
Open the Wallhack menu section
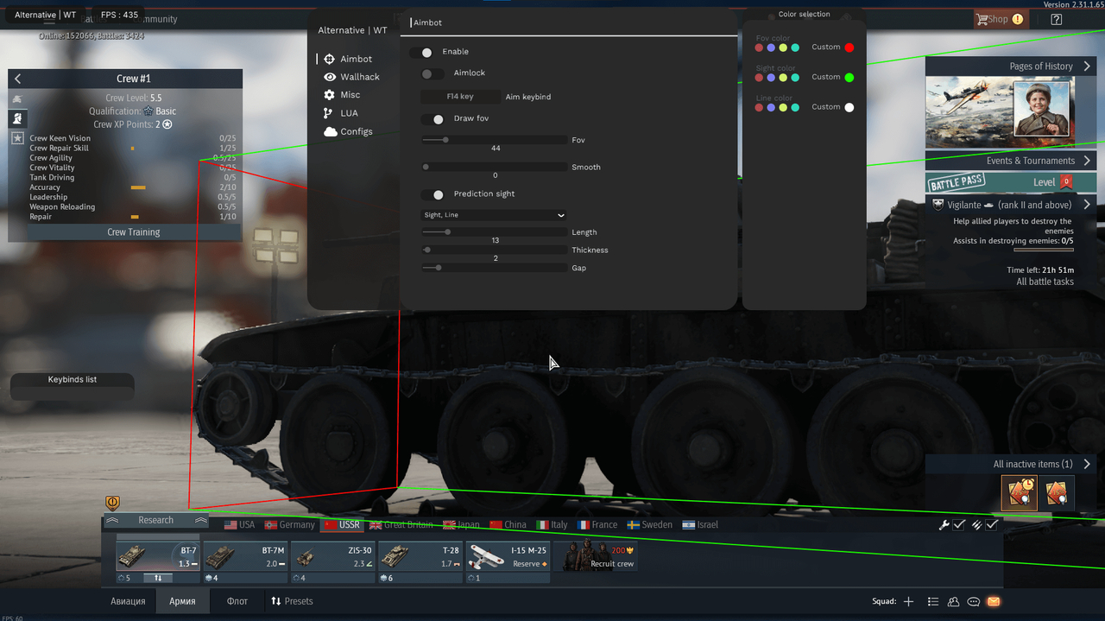point(351,77)
